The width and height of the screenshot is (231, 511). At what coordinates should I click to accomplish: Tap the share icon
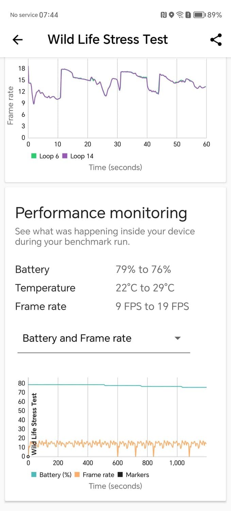point(216,40)
